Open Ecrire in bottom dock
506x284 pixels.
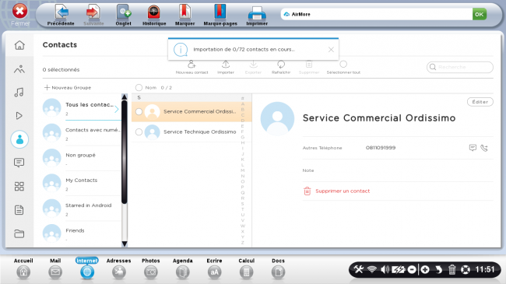214,268
